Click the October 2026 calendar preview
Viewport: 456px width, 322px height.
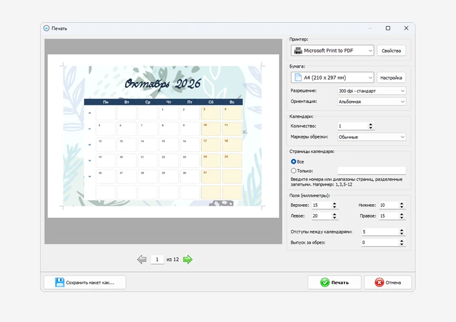[163, 136]
